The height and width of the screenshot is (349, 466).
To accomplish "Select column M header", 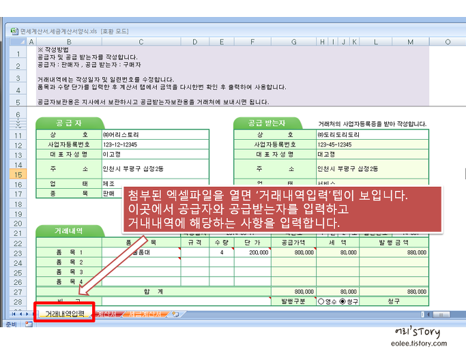I will [x=411, y=42].
